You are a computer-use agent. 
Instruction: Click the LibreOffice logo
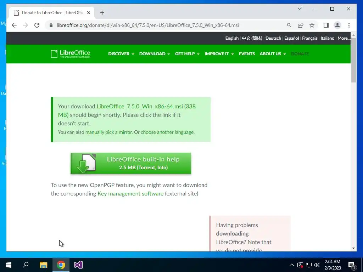(x=71, y=54)
